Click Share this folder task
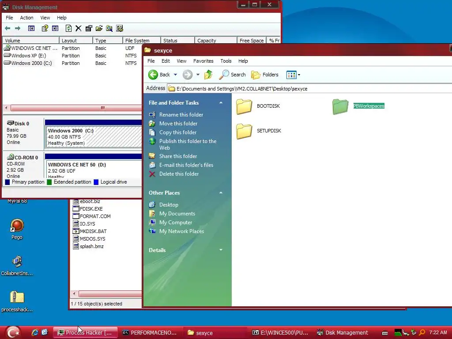 (178, 156)
